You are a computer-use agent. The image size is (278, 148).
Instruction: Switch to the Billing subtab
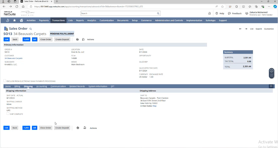click(x=17, y=86)
